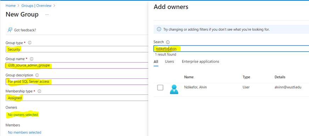309x136 pixels.
Task: Click the owners Search input field
Action: [x=231, y=48]
